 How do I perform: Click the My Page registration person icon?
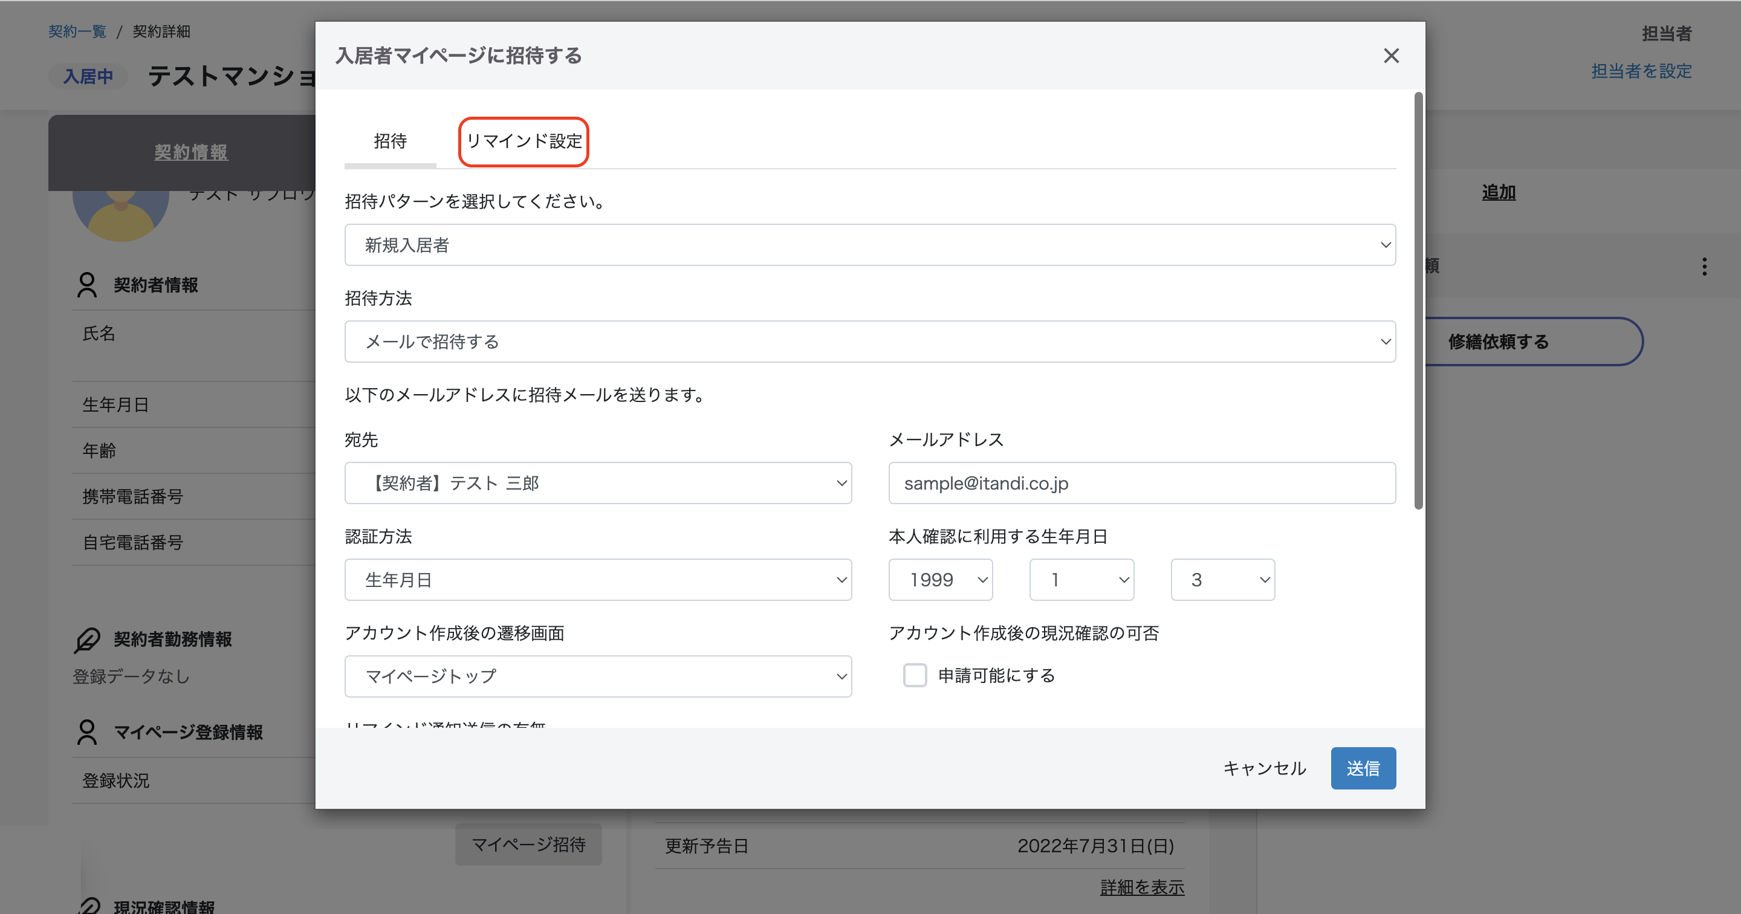(87, 732)
